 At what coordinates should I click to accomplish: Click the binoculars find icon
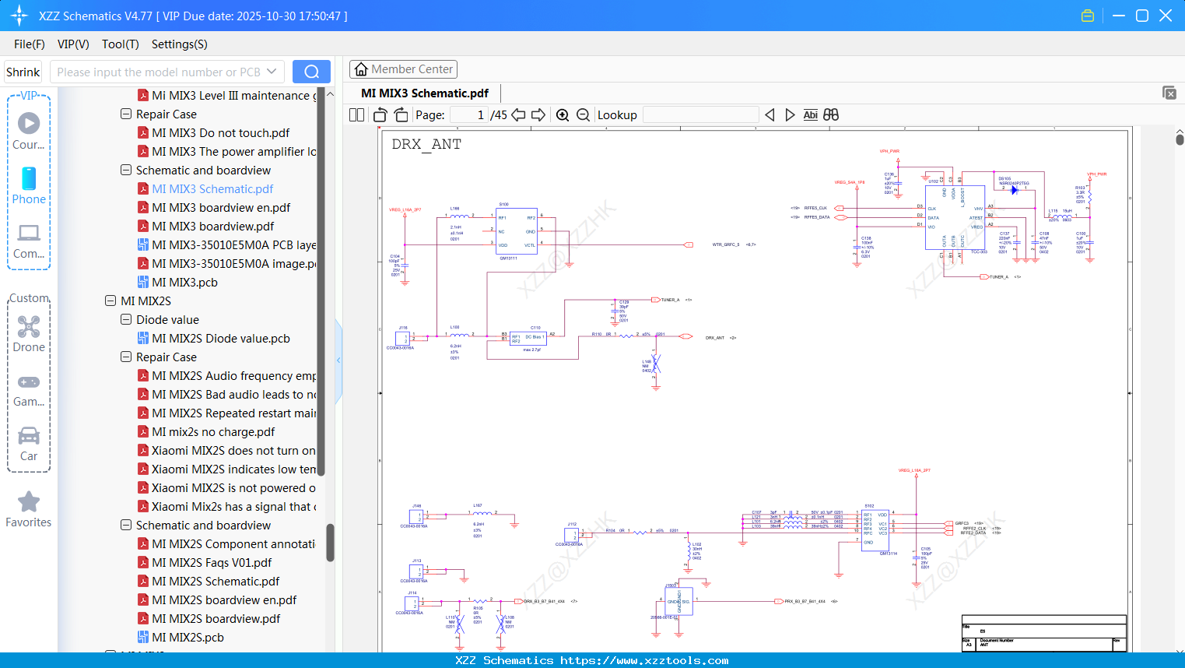831,115
